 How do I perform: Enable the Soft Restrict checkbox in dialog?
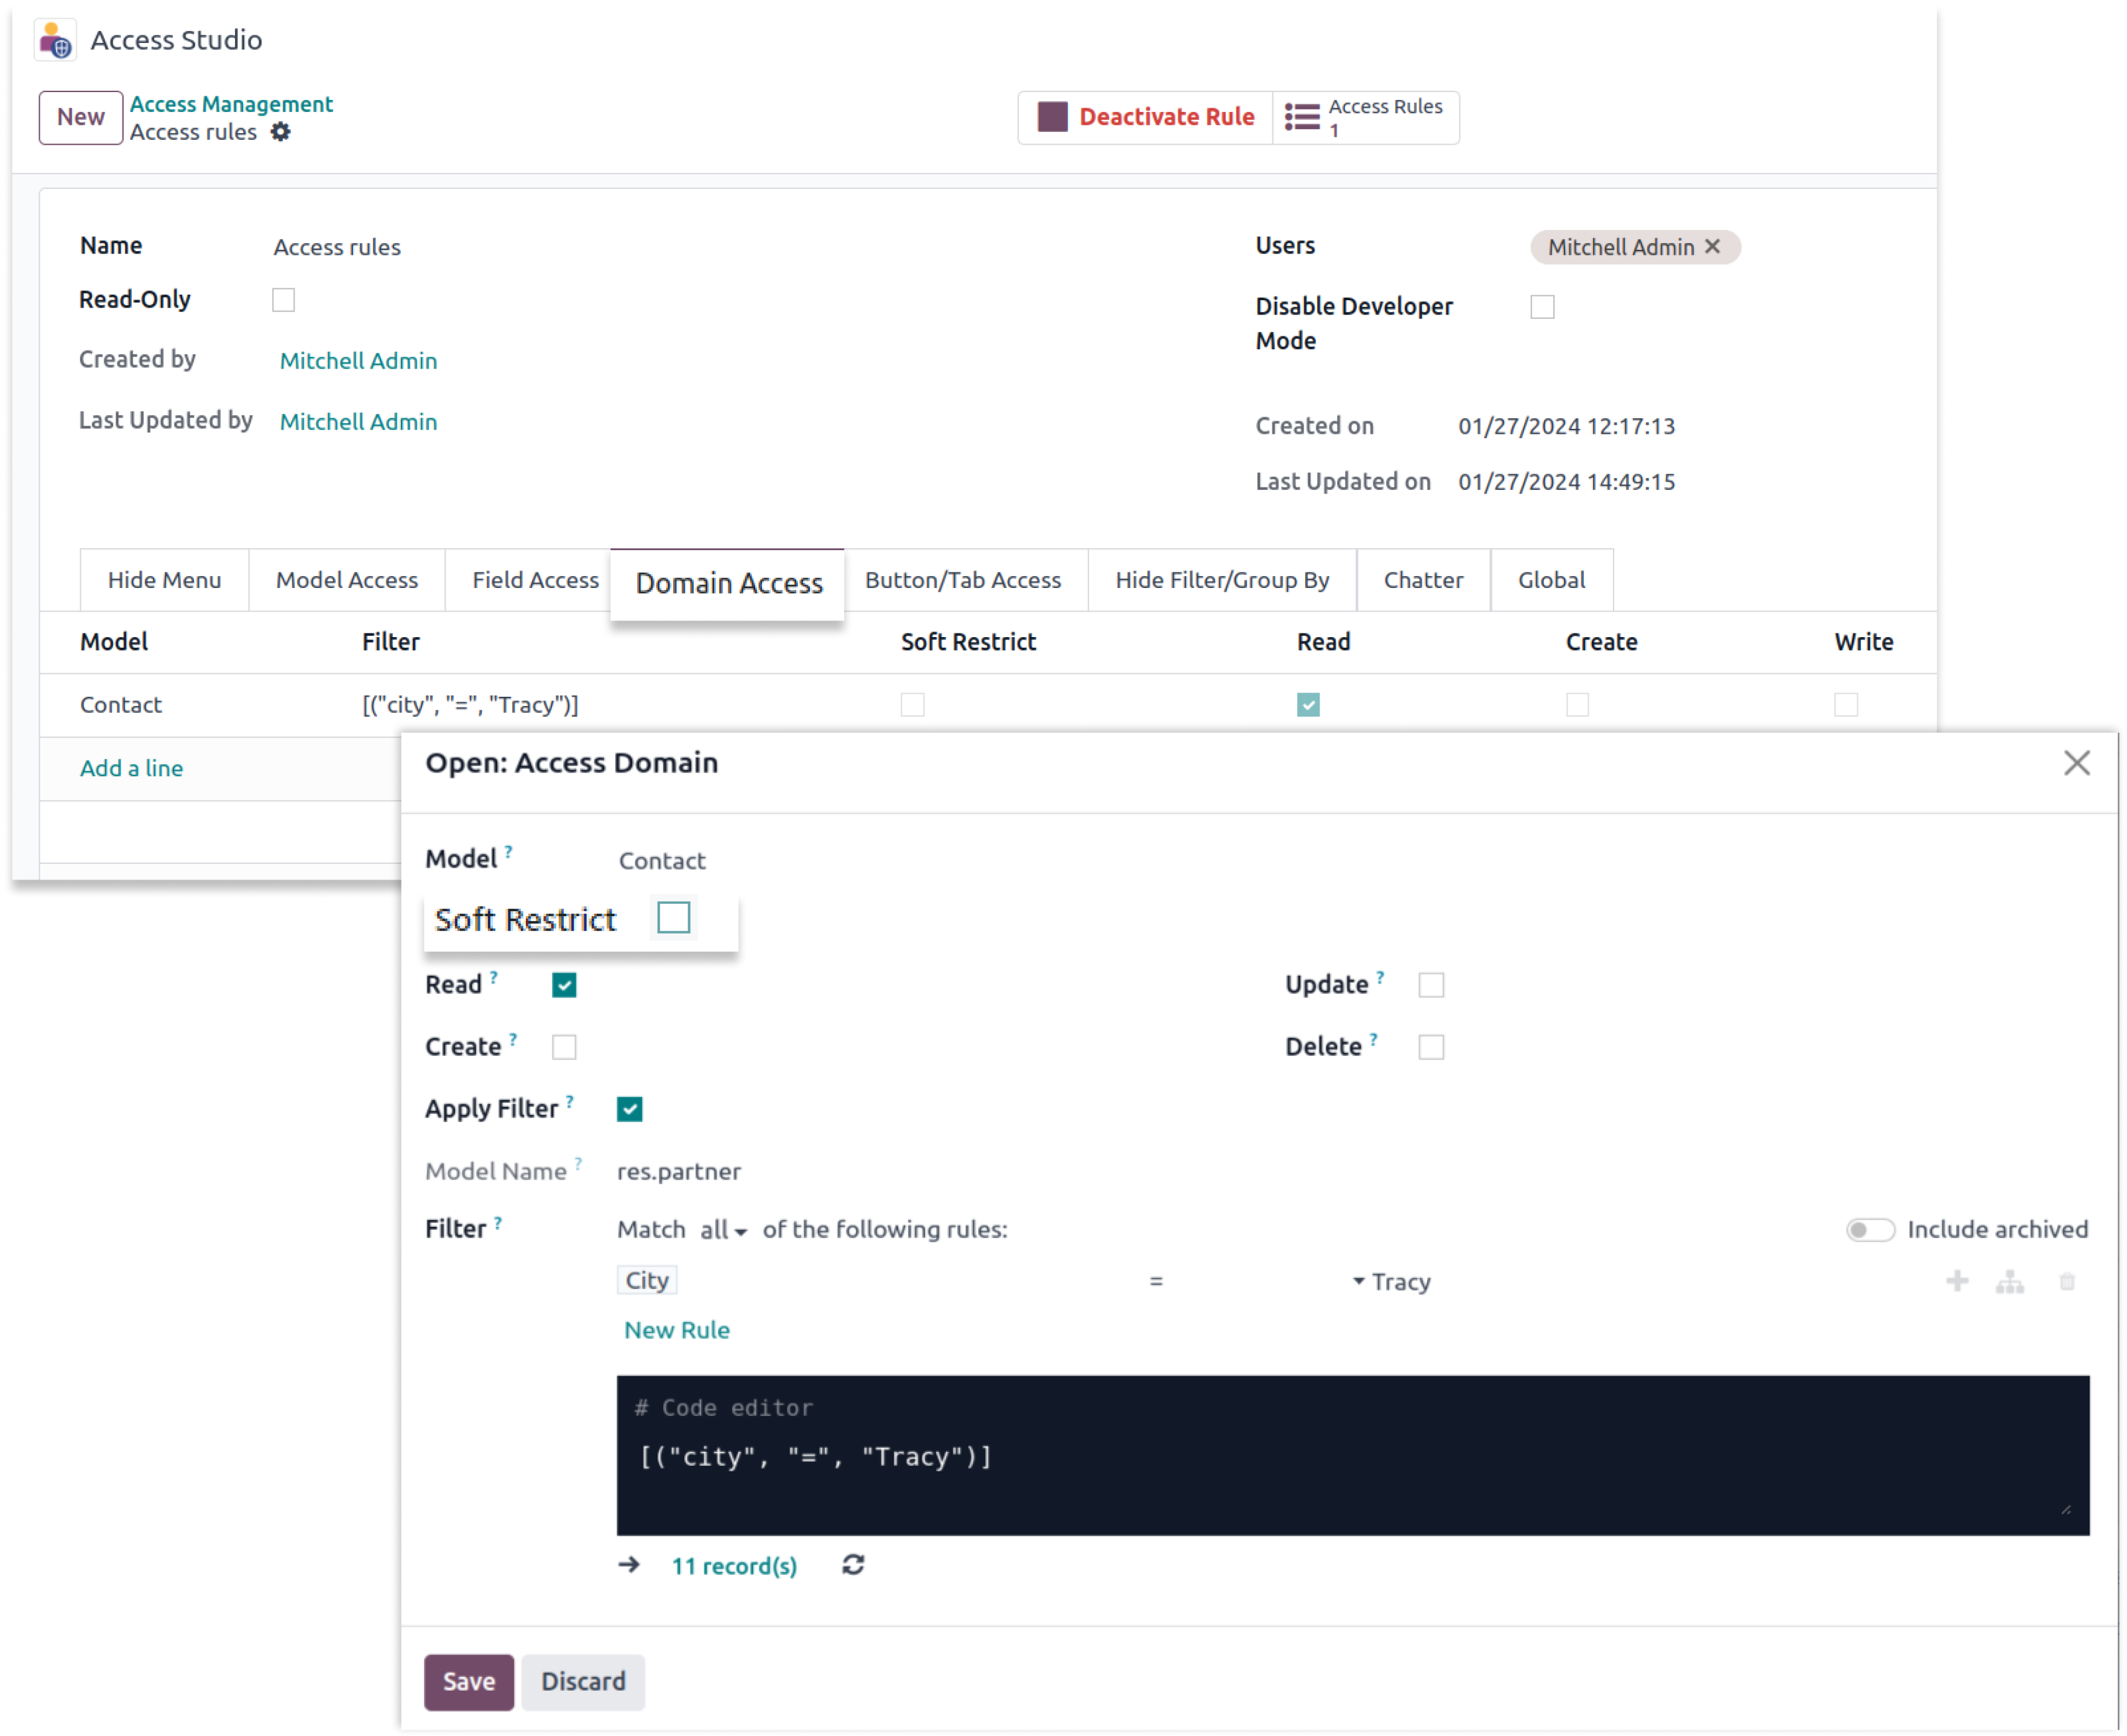tap(673, 917)
